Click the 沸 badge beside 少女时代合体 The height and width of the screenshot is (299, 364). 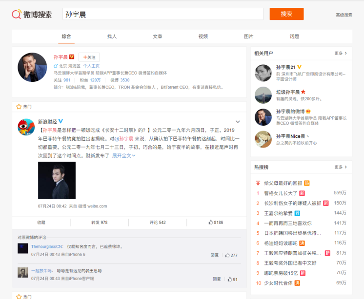297,283
